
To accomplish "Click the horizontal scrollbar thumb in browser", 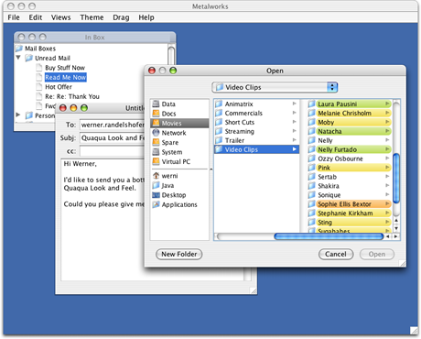I will pos(329,236).
